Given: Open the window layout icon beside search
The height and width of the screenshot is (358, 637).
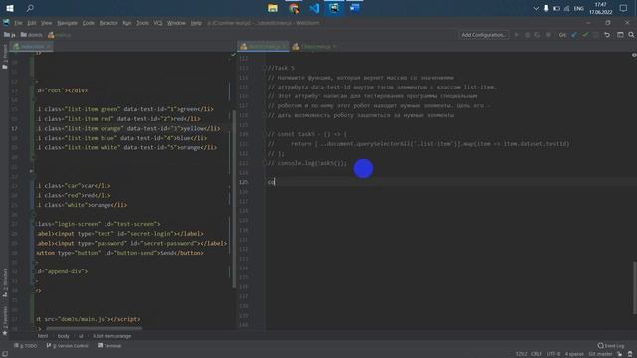Looking at the screenshot, I should [x=620, y=35].
